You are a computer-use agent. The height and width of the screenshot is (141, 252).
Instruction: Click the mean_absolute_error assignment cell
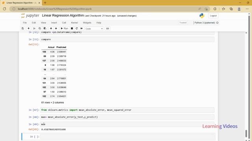pos(127,117)
